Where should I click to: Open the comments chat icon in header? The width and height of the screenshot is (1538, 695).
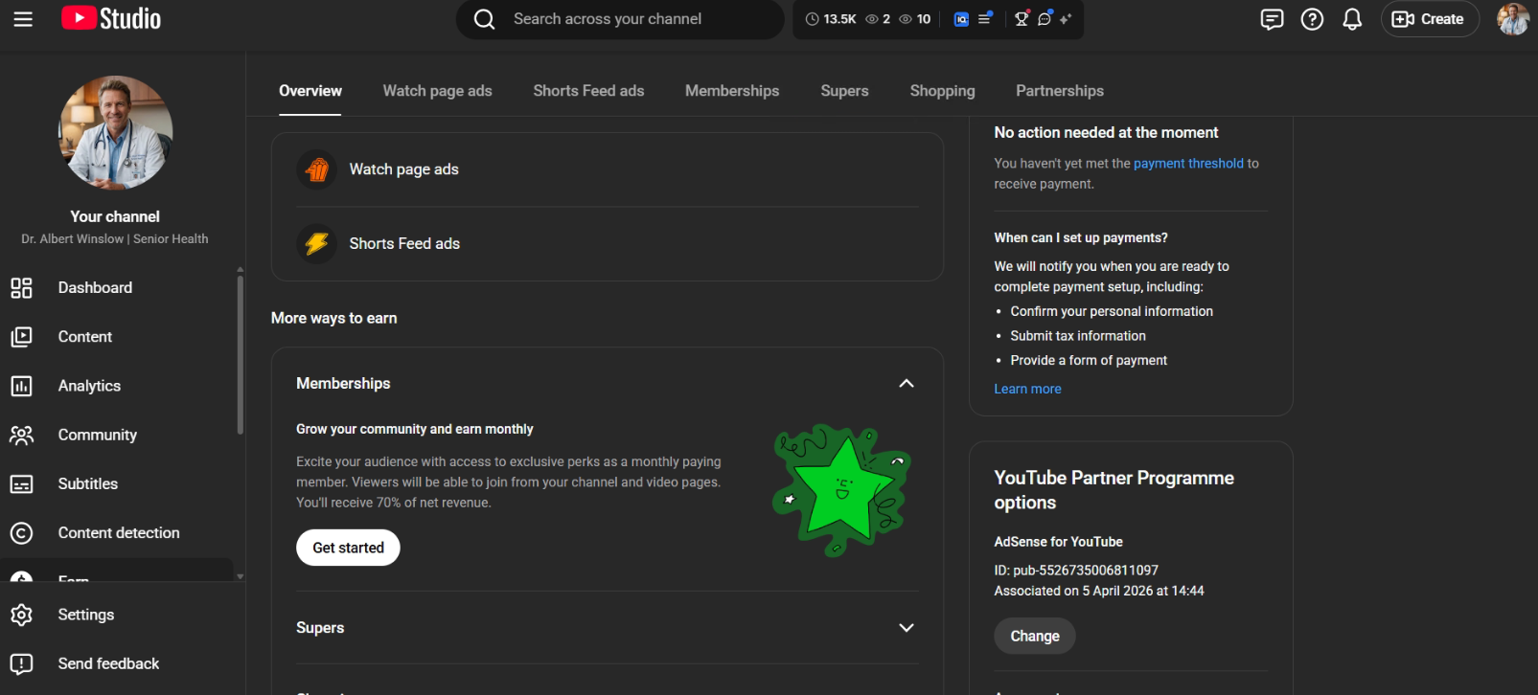[1272, 19]
